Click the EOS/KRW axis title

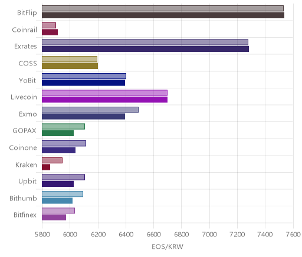point(168,246)
